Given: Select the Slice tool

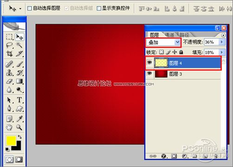Looking at the screenshot, I should tap(19, 54).
